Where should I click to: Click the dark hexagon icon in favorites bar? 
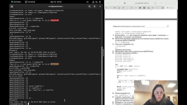140,8
